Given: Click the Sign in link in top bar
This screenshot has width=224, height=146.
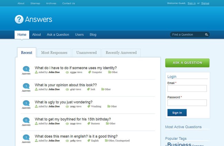Looking at the screenshot, I should pos(192,3).
